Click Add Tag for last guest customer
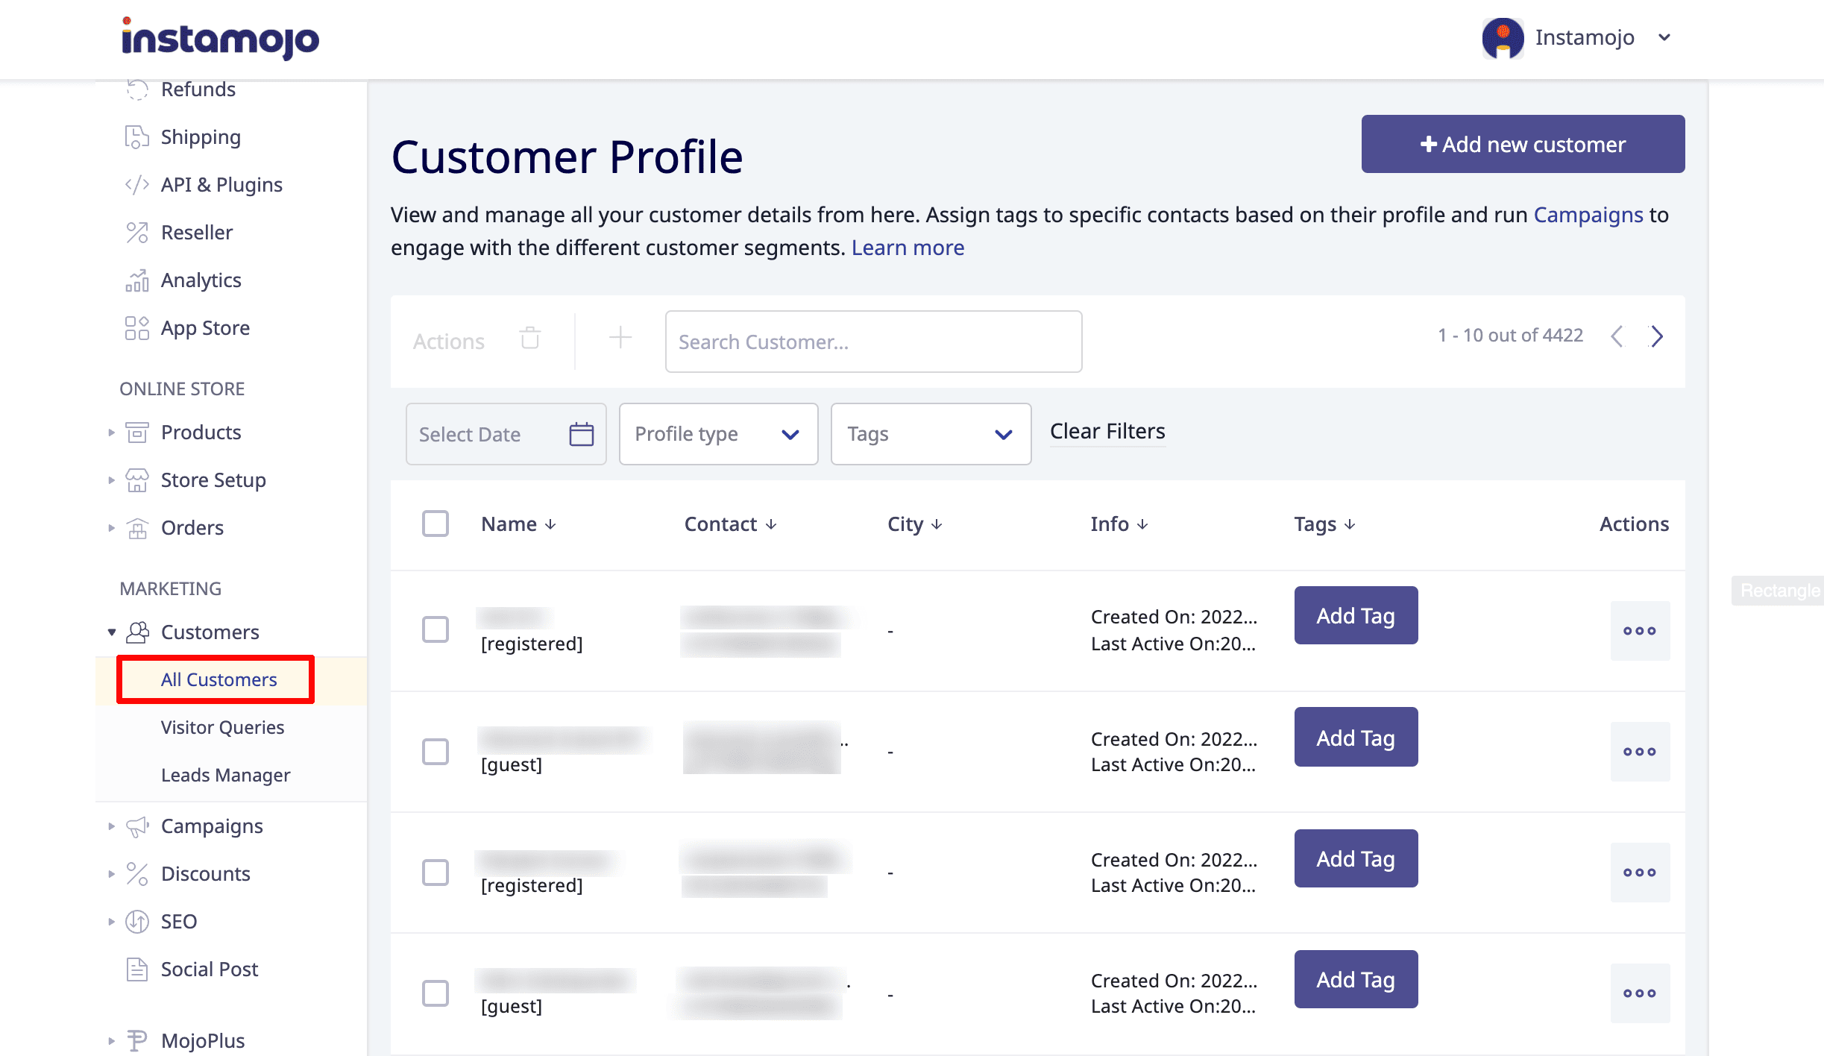 tap(1356, 979)
